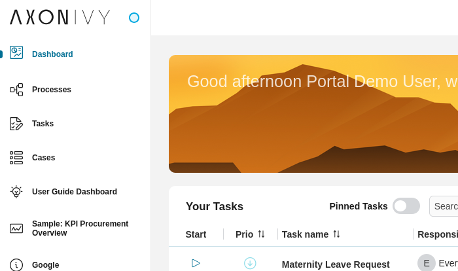Click the Cases list icon

pyautogui.click(x=16, y=158)
